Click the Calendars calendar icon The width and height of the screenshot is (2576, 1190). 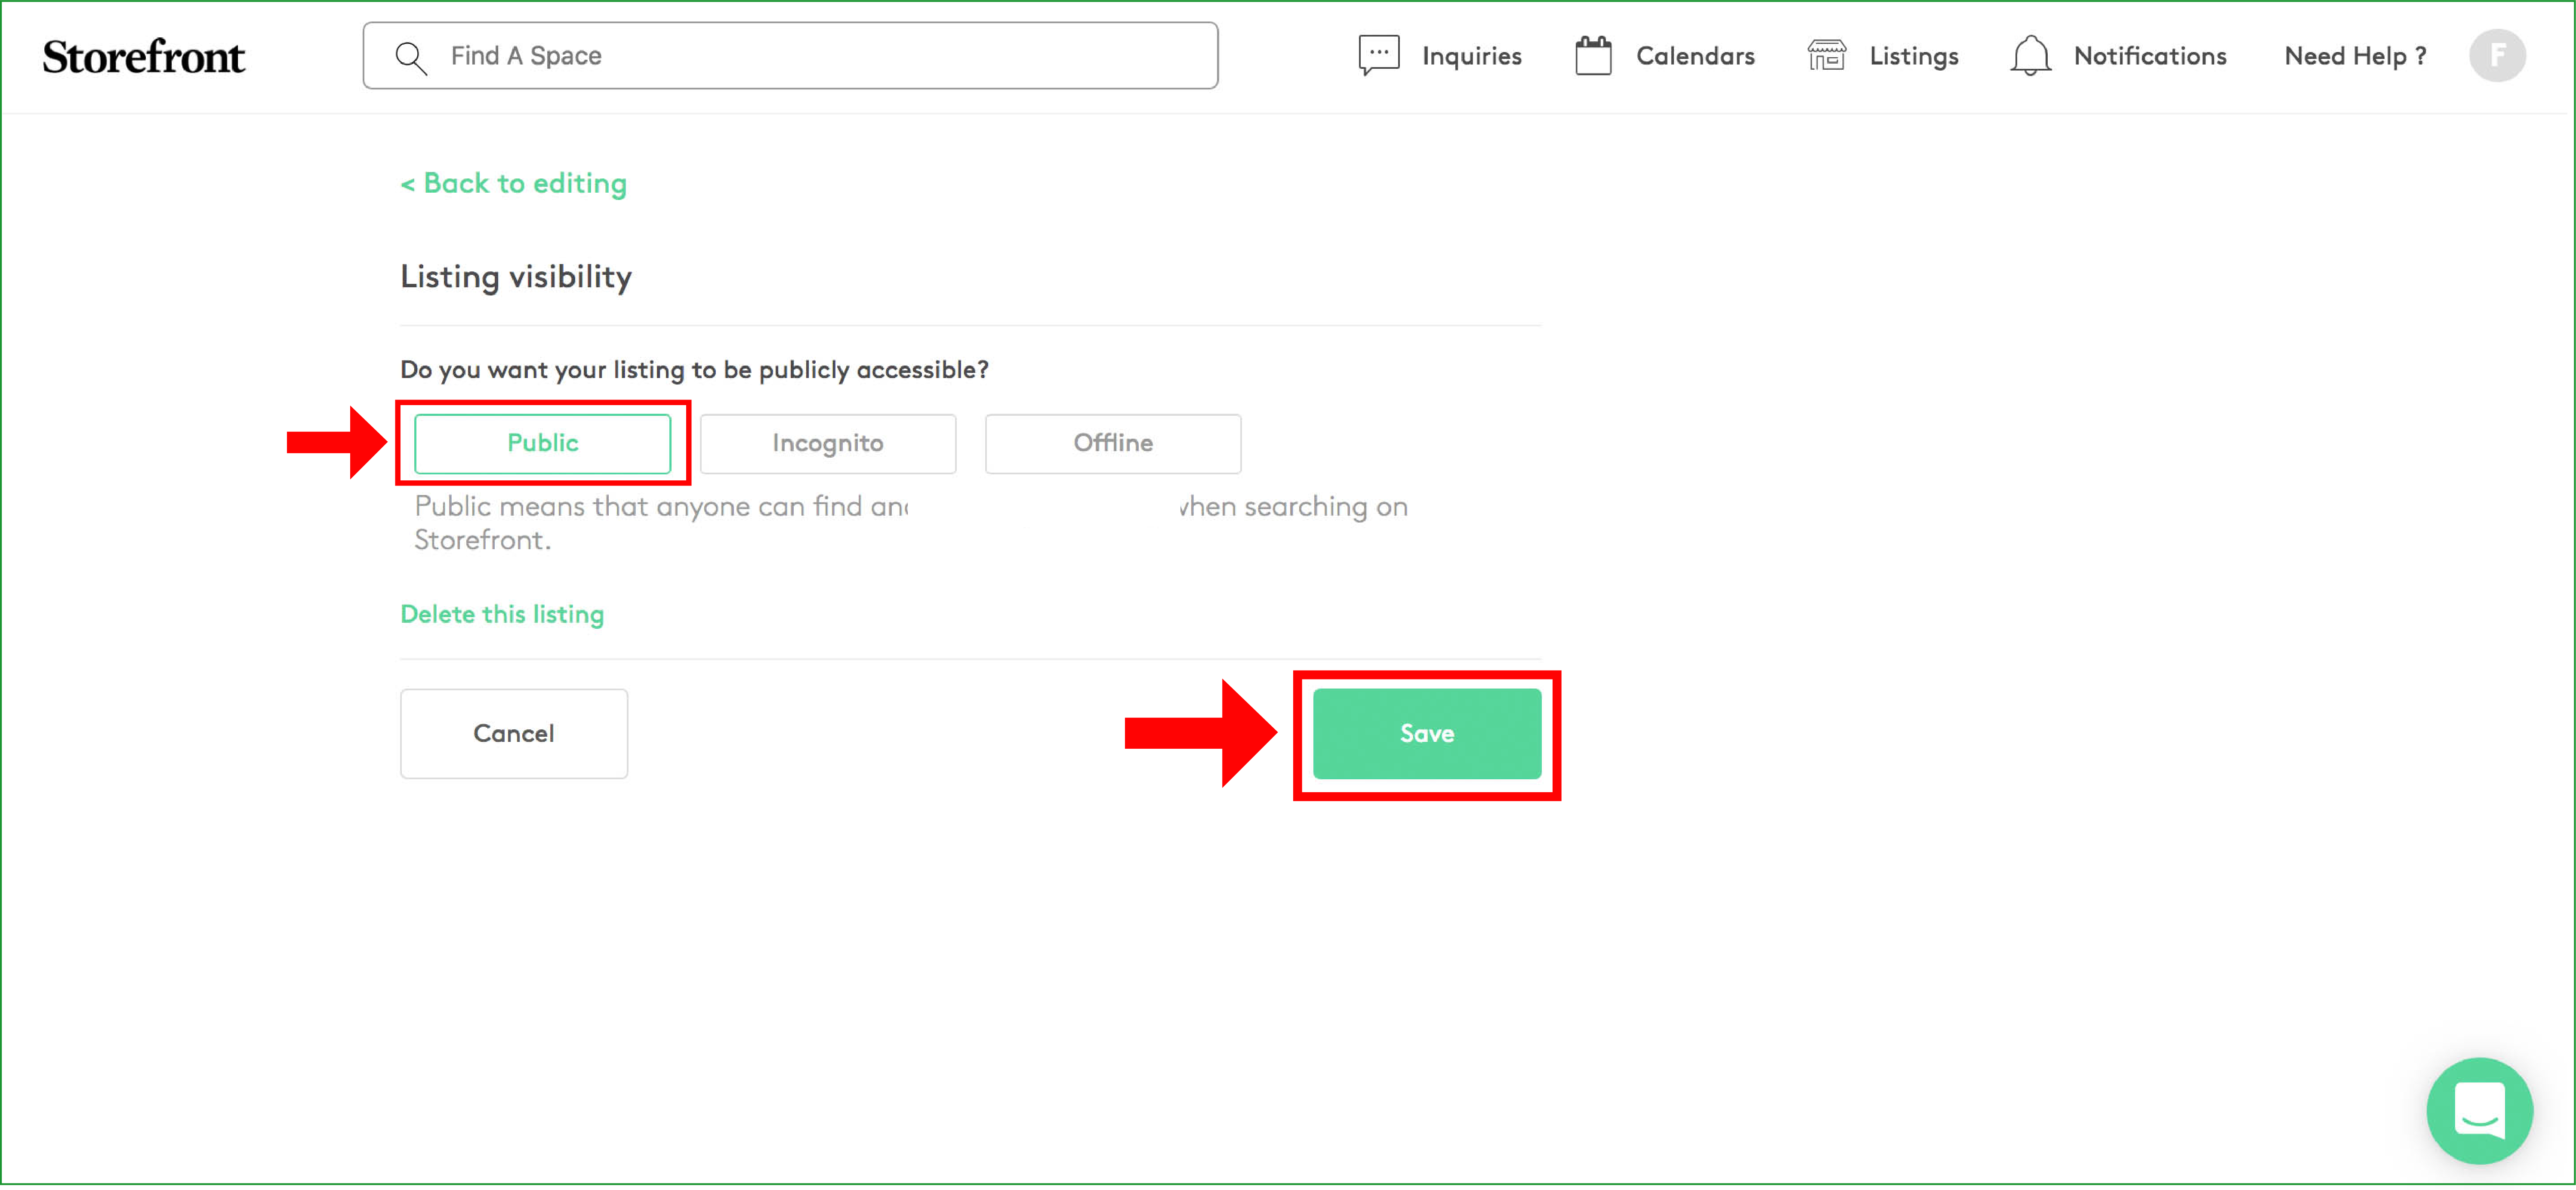pyautogui.click(x=1593, y=55)
